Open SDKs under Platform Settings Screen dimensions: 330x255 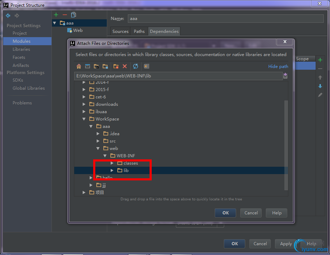click(18, 80)
